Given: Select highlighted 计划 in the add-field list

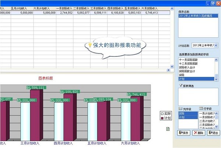Looking at the screenshot, I should (x=196, y=79).
